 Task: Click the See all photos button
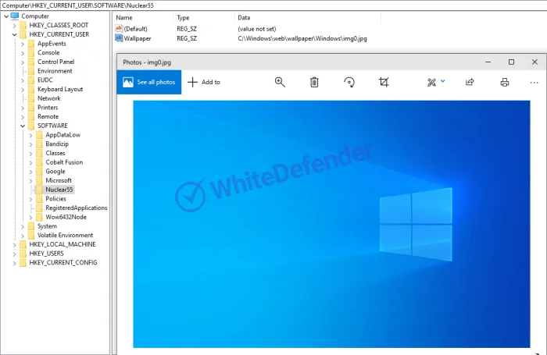point(149,82)
